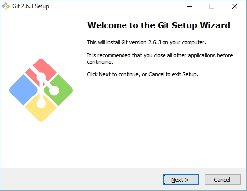Click the white branch node in red tile
This screenshot has height=191, width=247.
click(41, 77)
